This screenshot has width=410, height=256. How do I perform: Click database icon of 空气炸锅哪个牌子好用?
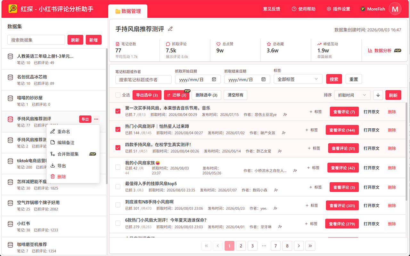pos(10,203)
